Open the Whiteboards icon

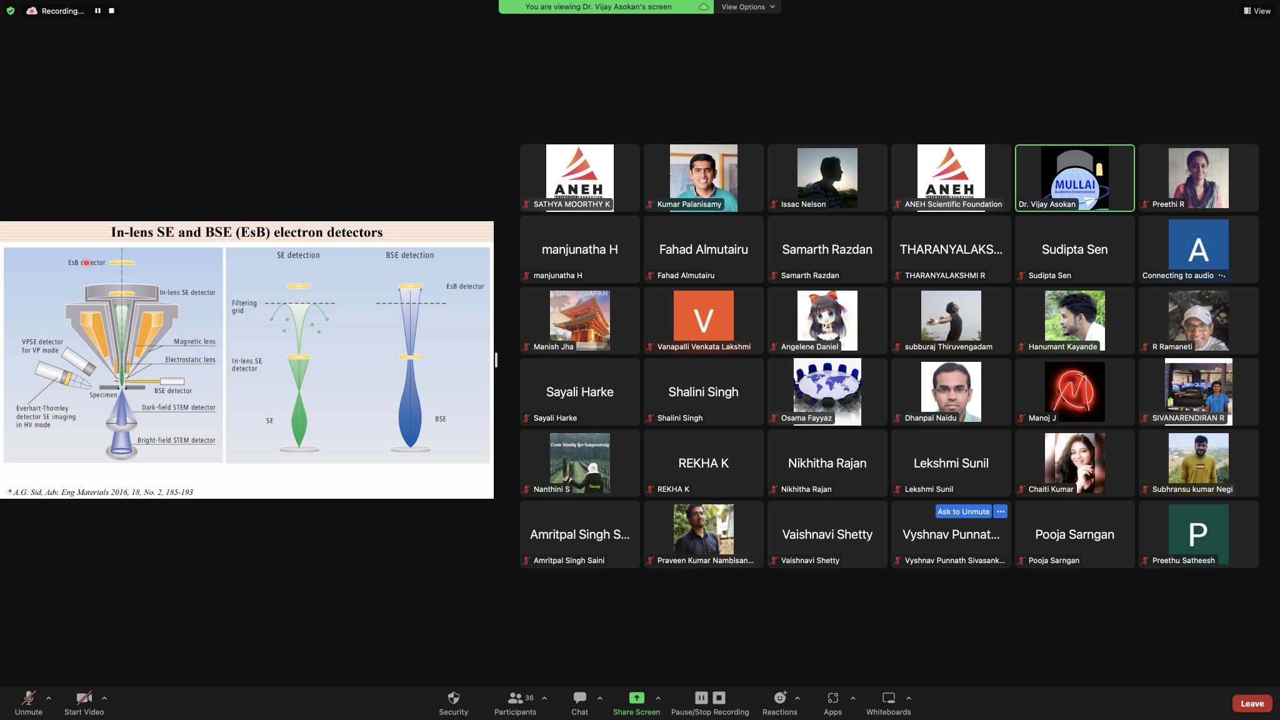(x=888, y=698)
